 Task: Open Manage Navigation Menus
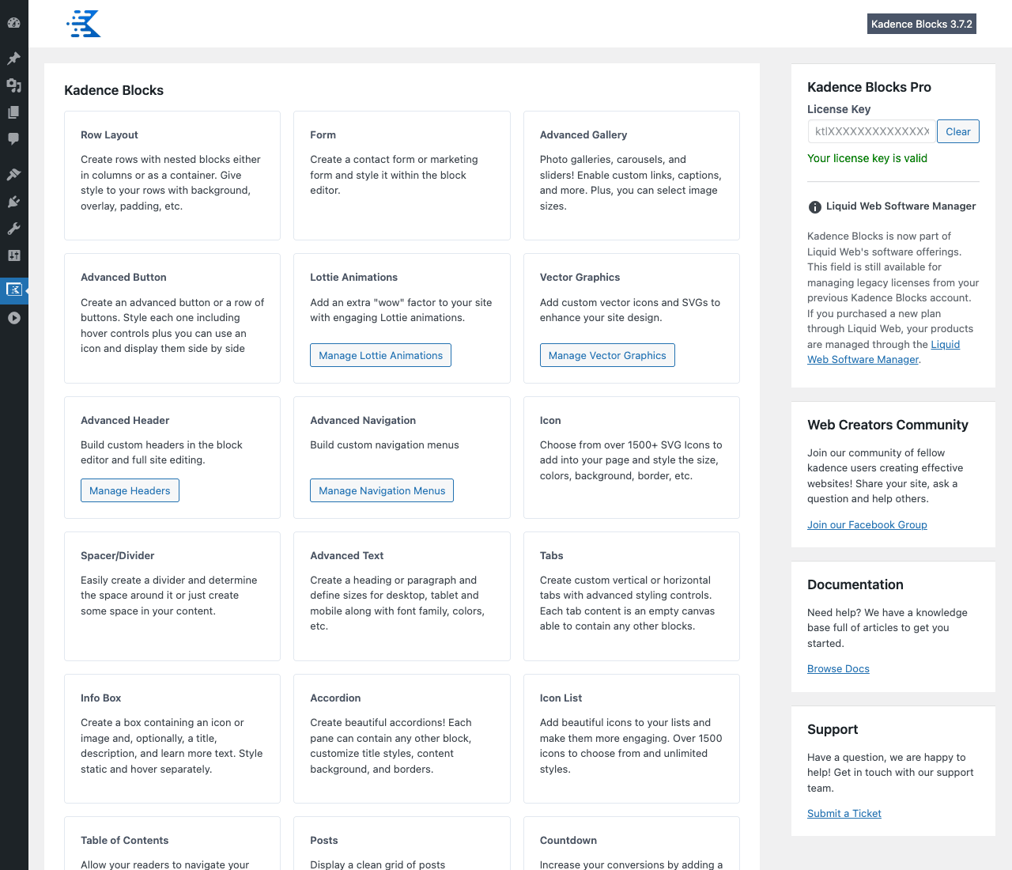tap(382, 490)
